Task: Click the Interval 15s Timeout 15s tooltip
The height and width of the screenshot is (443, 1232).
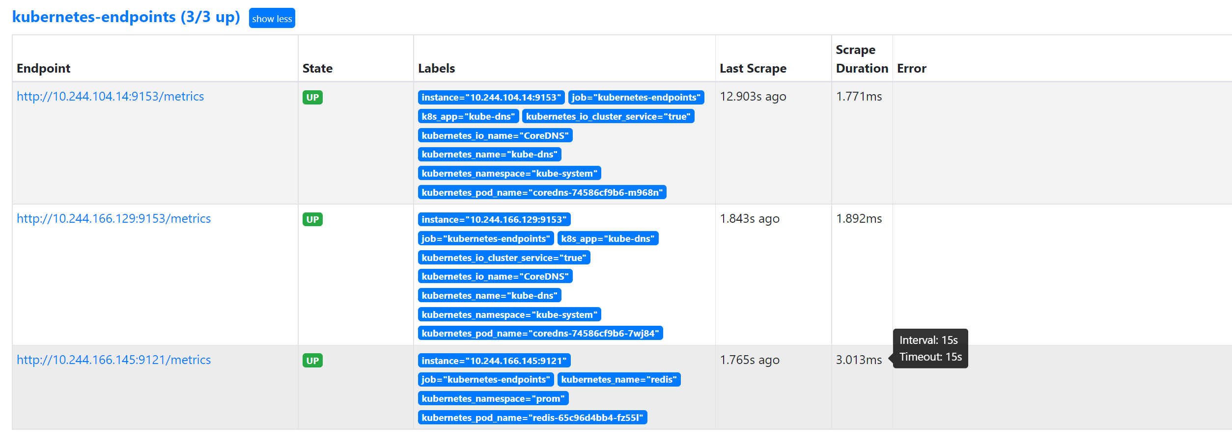Action: point(930,348)
